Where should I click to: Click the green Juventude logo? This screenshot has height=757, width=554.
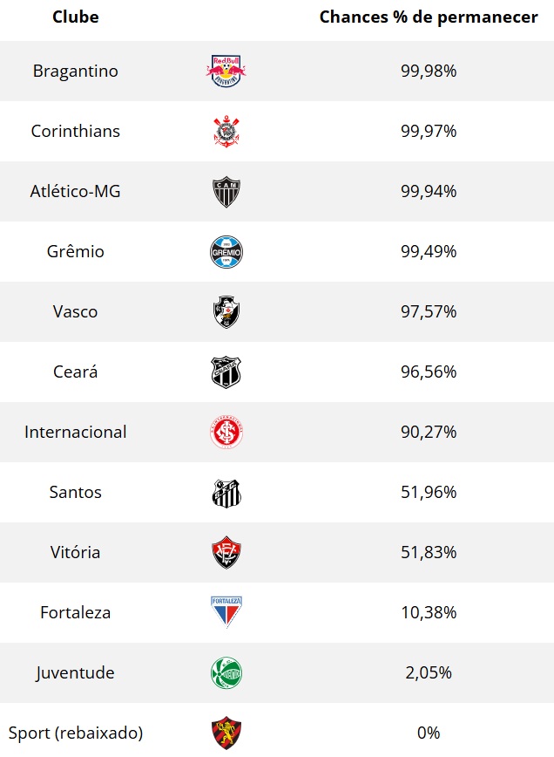226,673
